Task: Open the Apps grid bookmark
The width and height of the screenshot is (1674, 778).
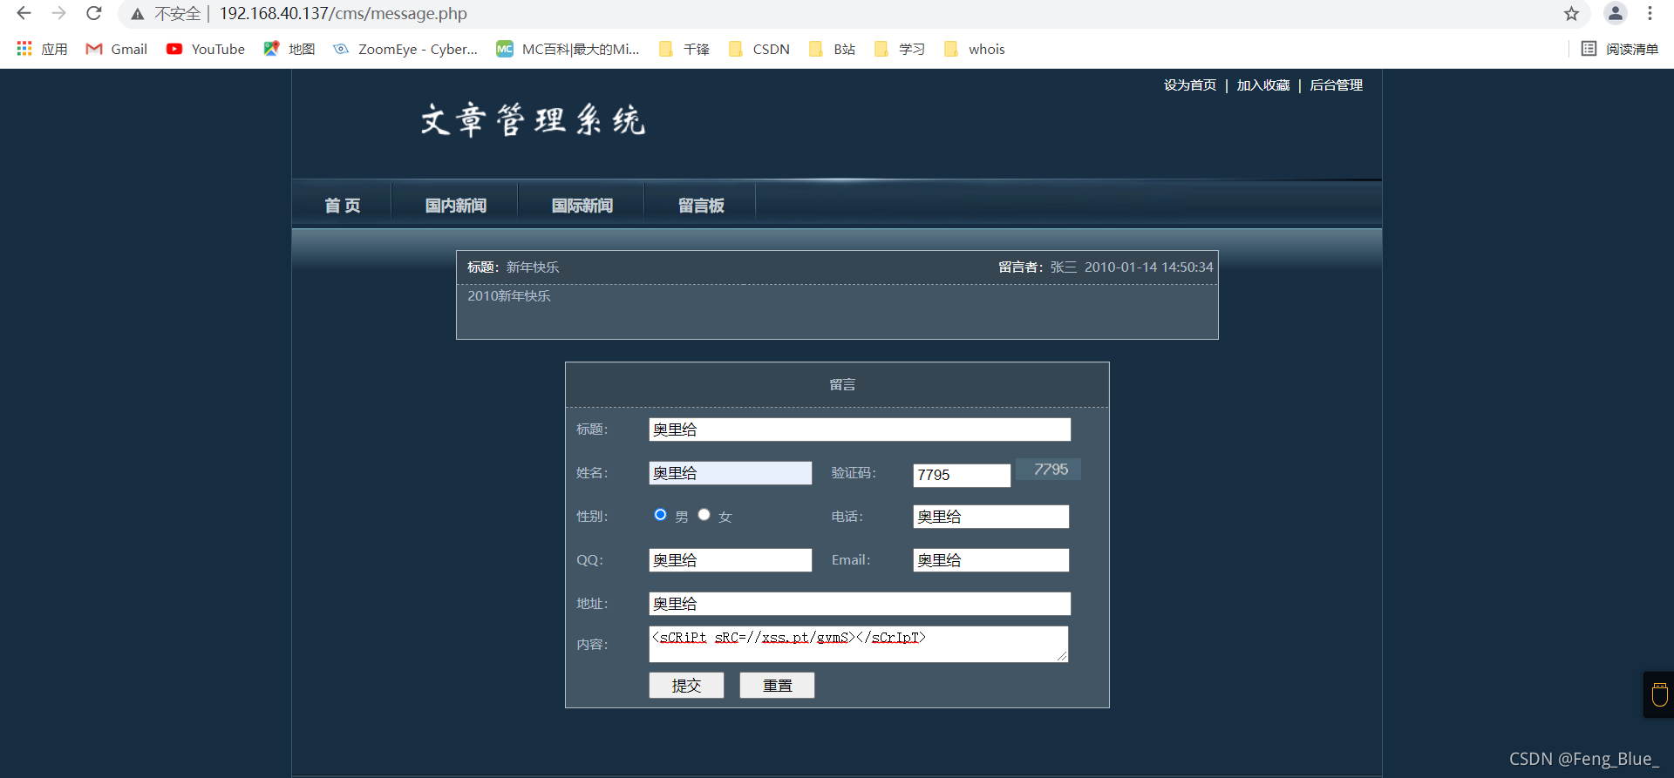Action: click(x=42, y=49)
